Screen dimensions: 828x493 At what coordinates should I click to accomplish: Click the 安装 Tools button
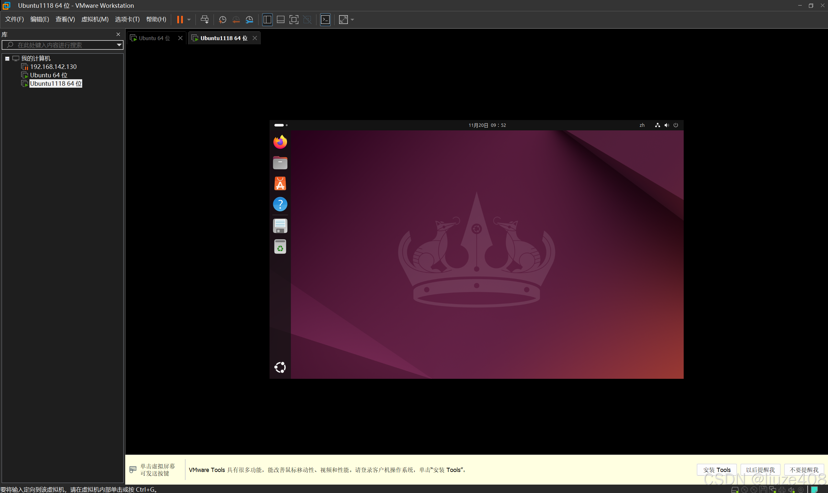pyautogui.click(x=716, y=470)
